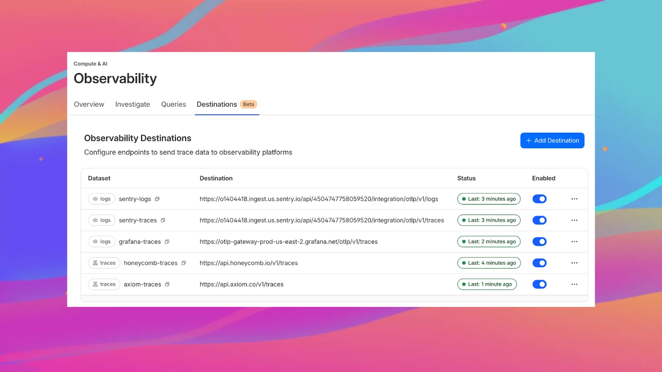
Task: Copy the sentry-logs destination name
Action: 157,199
